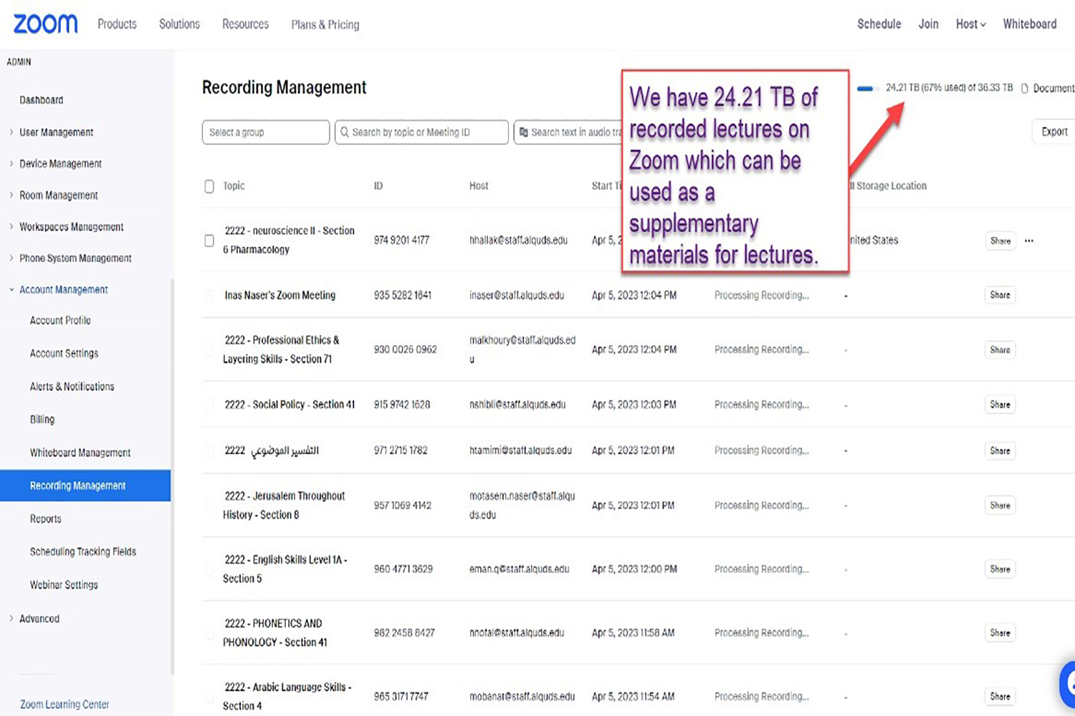Check the Inas Naser's Zoom Meeting checkbox
This screenshot has width=1075, height=716.
[x=209, y=295]
